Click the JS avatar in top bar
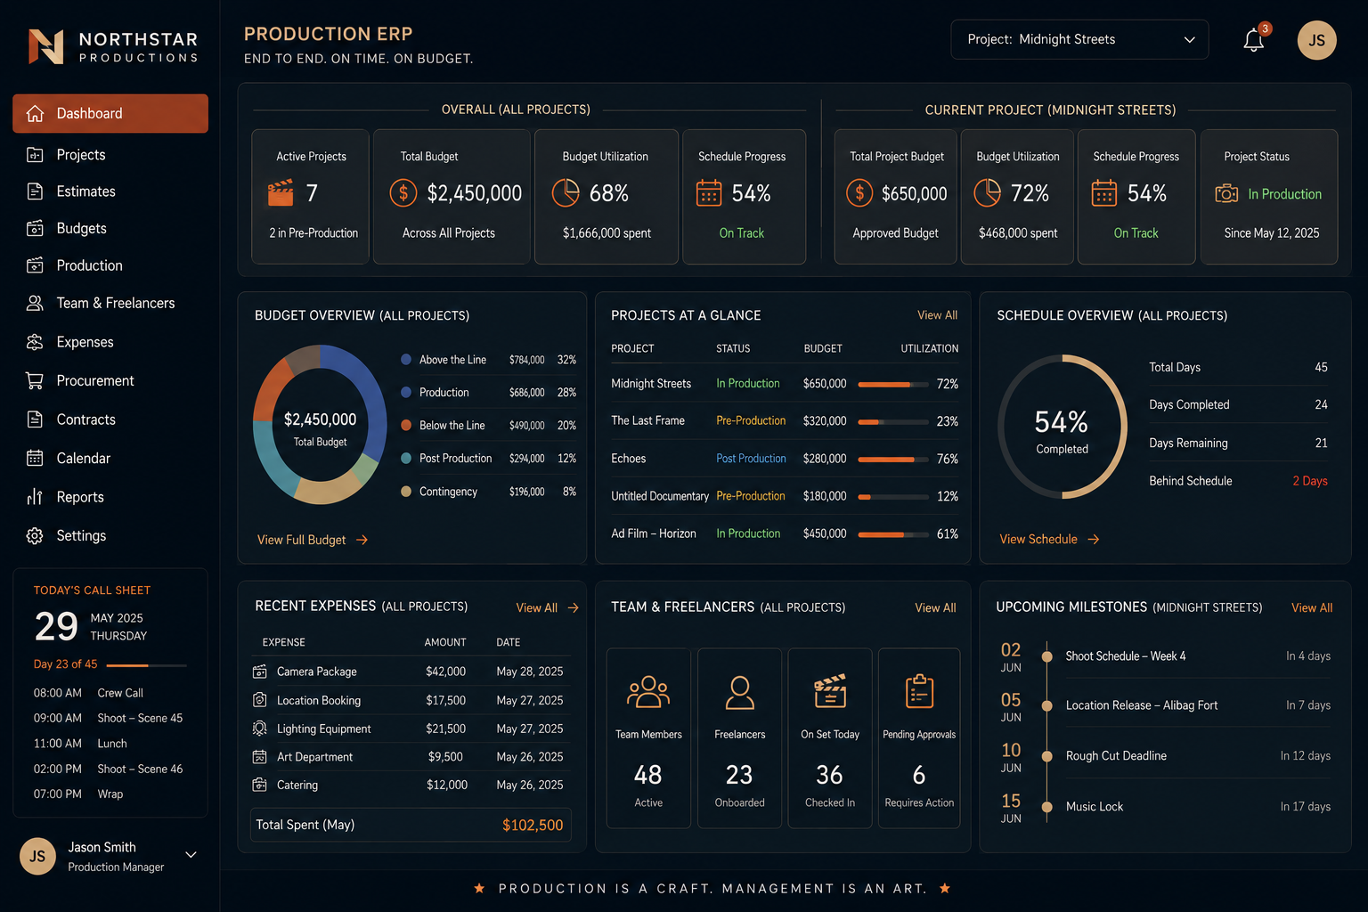Image resolution: width=1368 pixels, height=912 pixels. click(1316, 40)
